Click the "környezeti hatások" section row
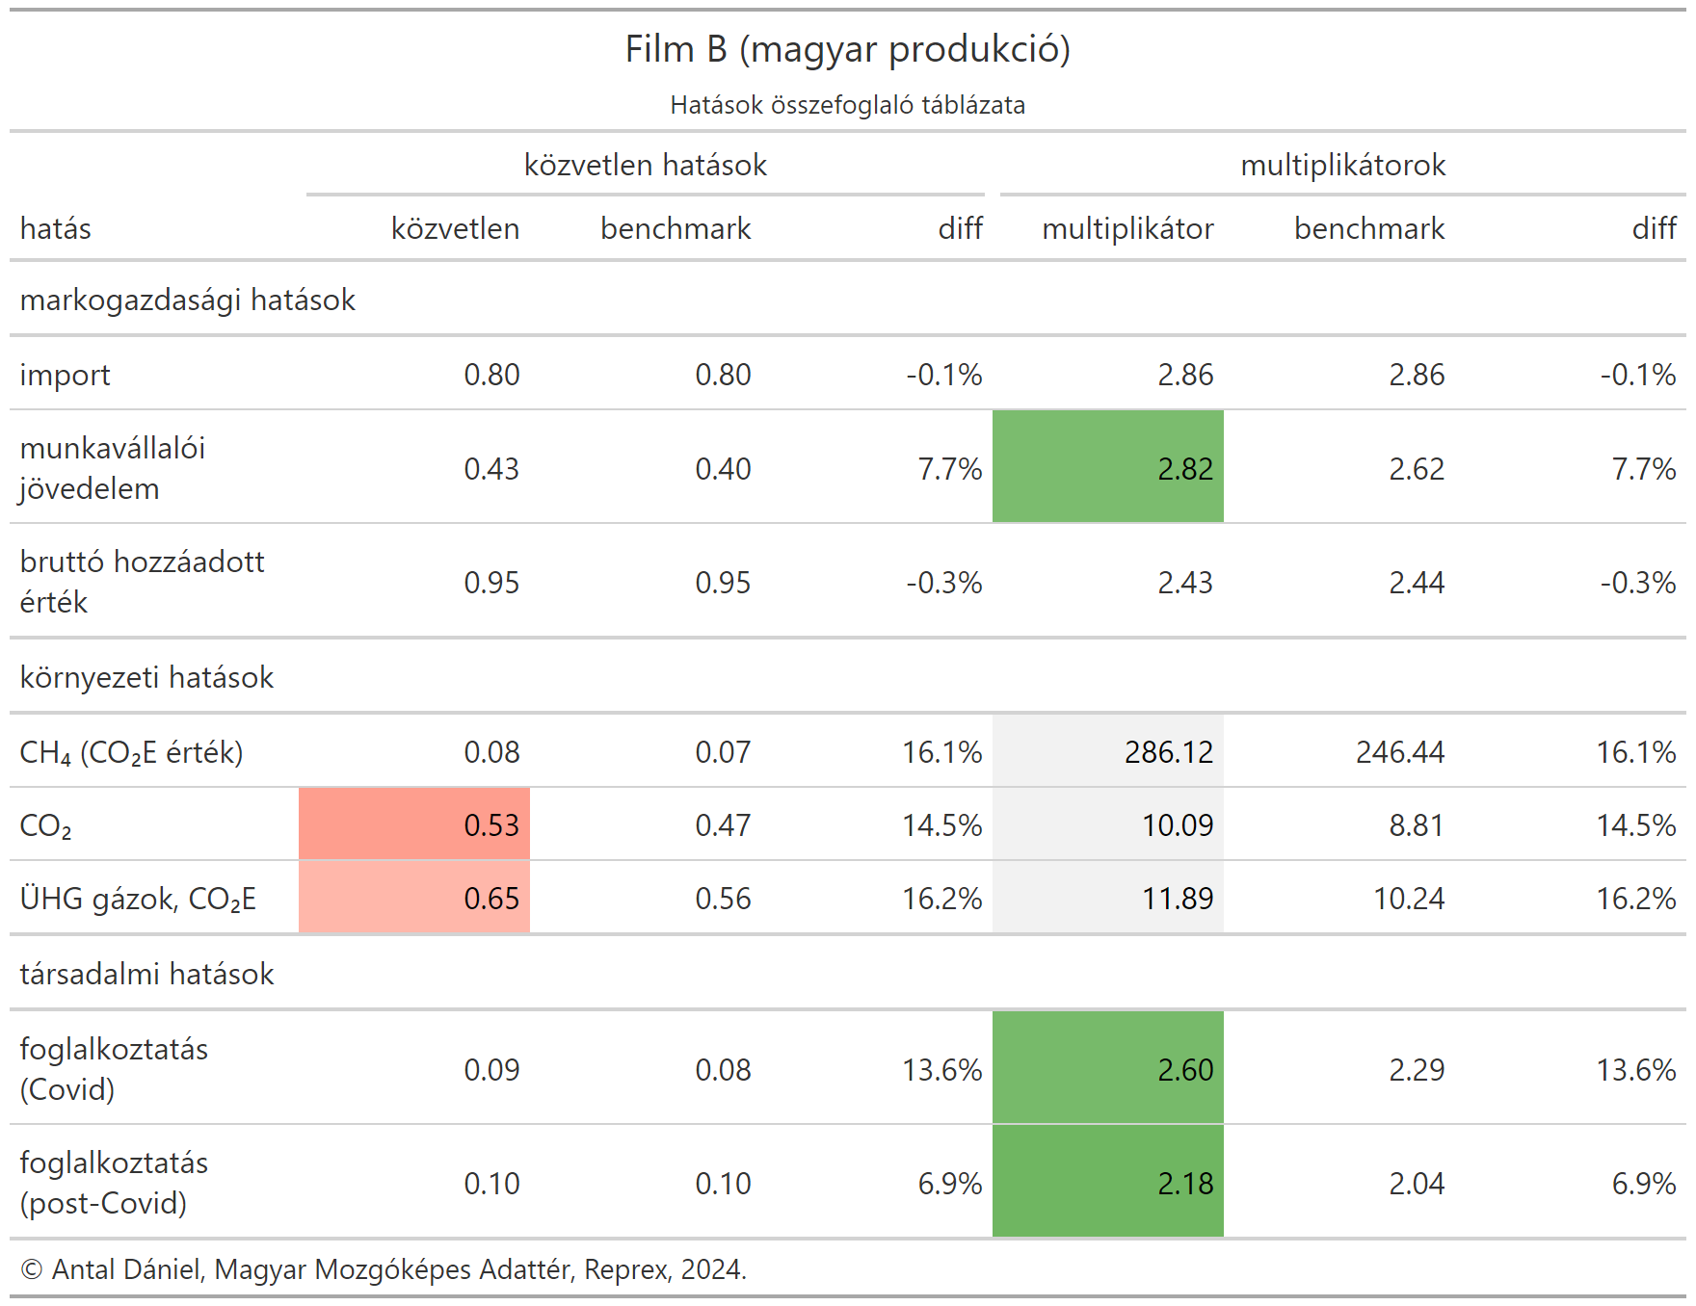The image size is (1696, 1306). click(146, 677)
